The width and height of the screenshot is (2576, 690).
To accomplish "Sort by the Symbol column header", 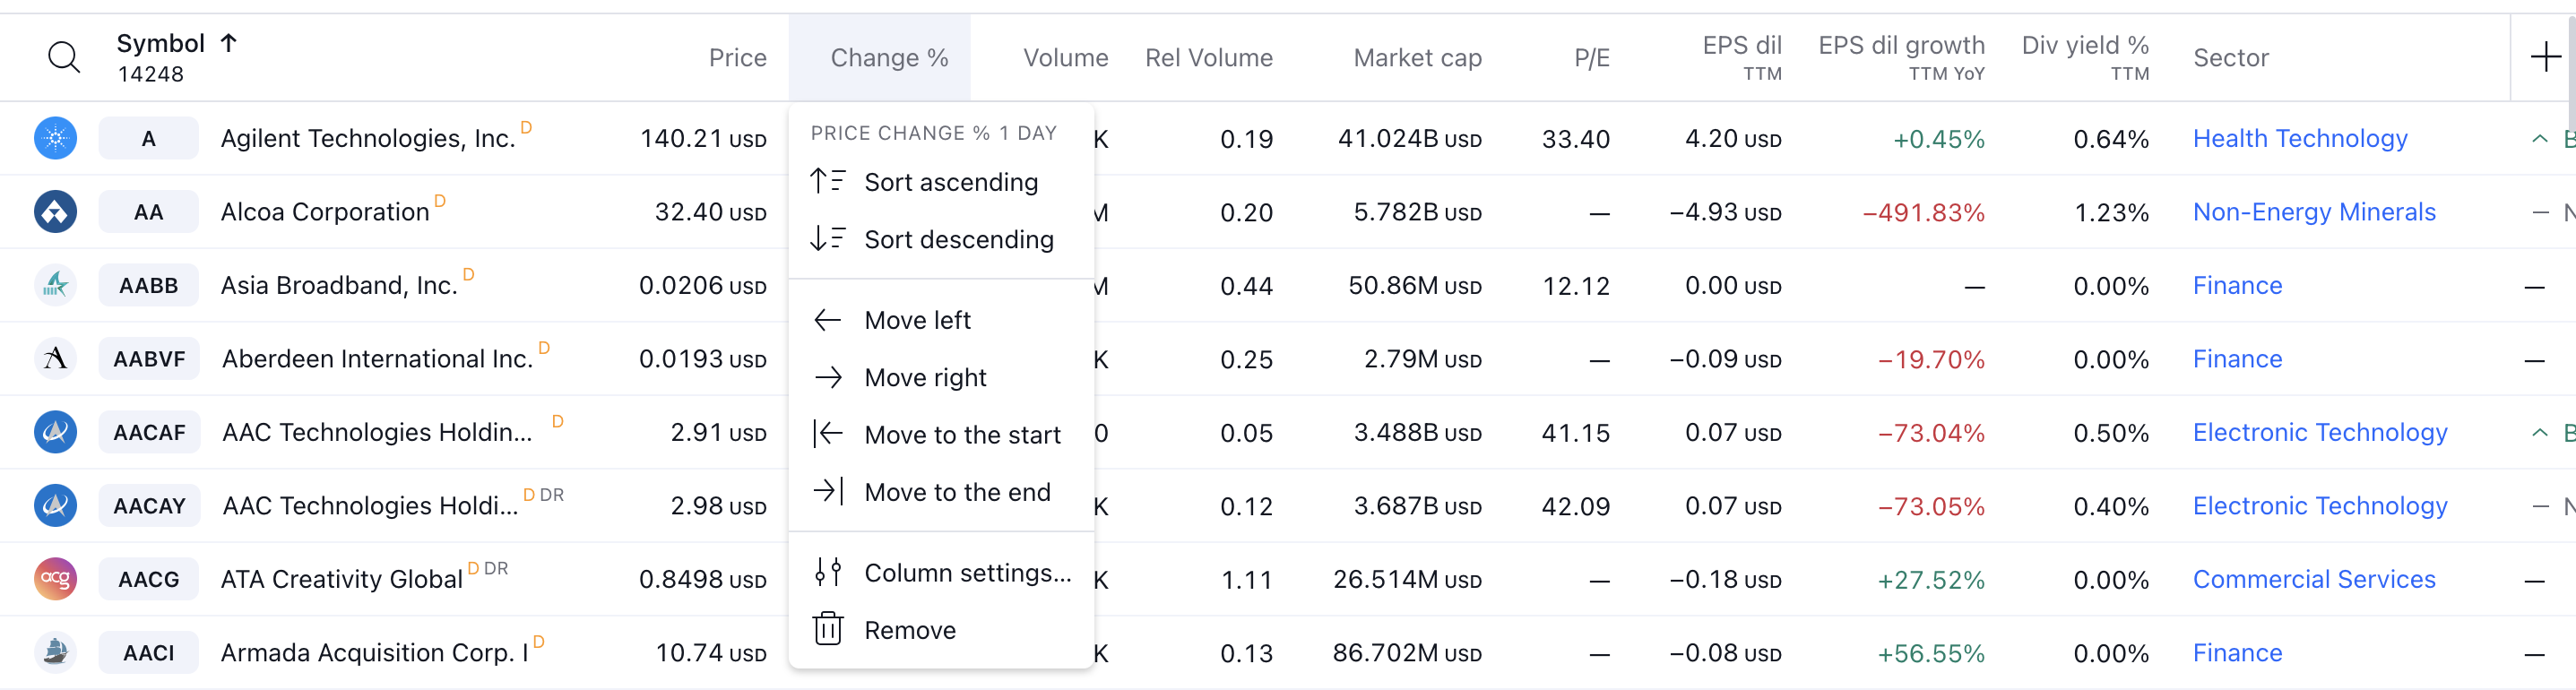I will (x=161, y=44).
